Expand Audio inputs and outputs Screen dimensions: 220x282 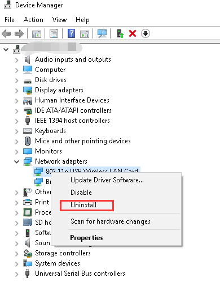coord(17,60)
